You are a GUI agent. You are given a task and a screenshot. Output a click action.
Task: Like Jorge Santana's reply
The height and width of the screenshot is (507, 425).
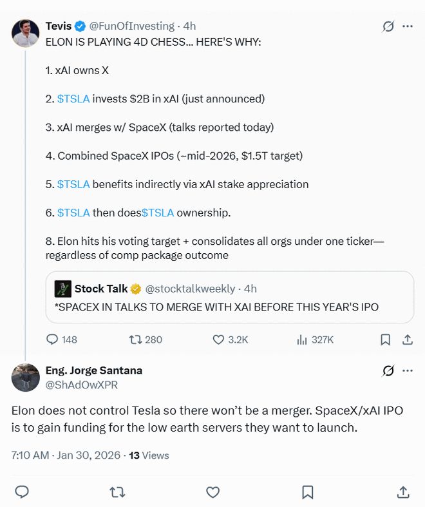pos(212,492)
